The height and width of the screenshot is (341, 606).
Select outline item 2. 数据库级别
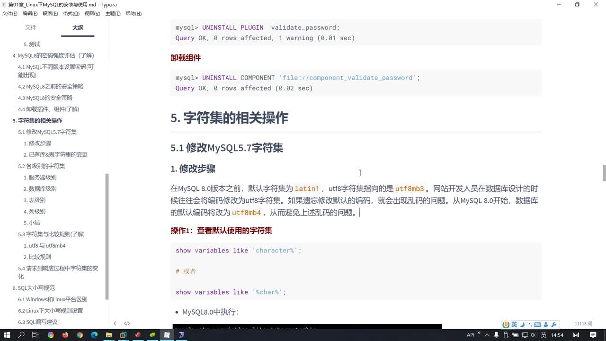click(40, 189)
